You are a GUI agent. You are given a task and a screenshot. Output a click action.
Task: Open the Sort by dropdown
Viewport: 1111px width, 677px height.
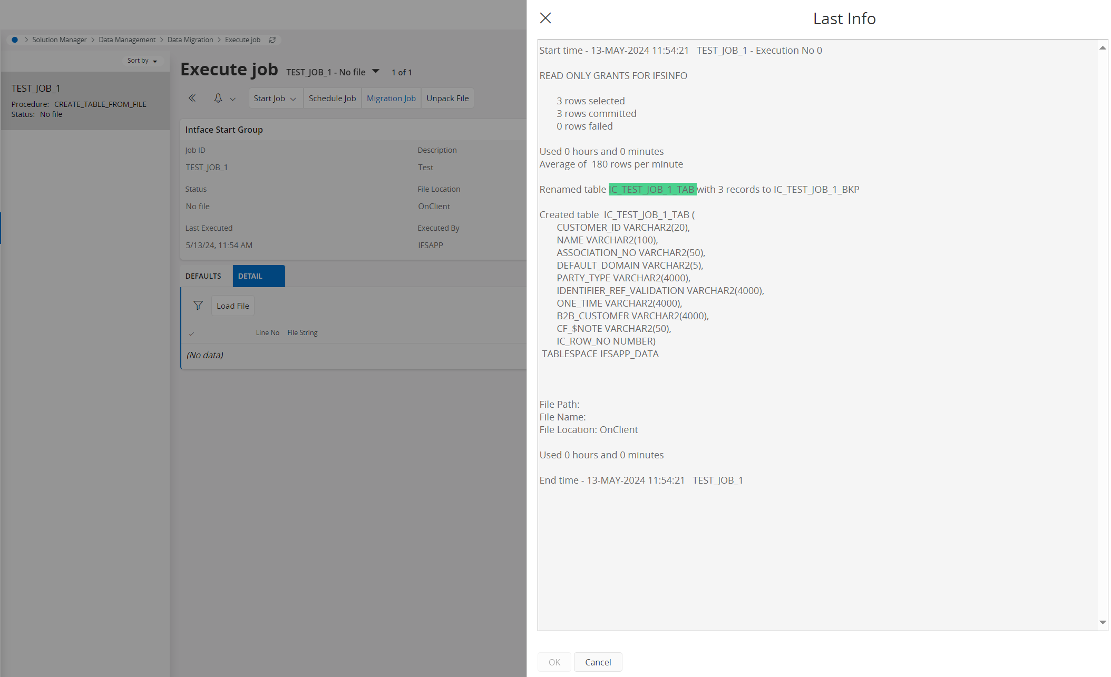(143, 61)
